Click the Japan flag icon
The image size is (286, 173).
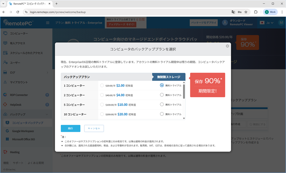point(262,23)
